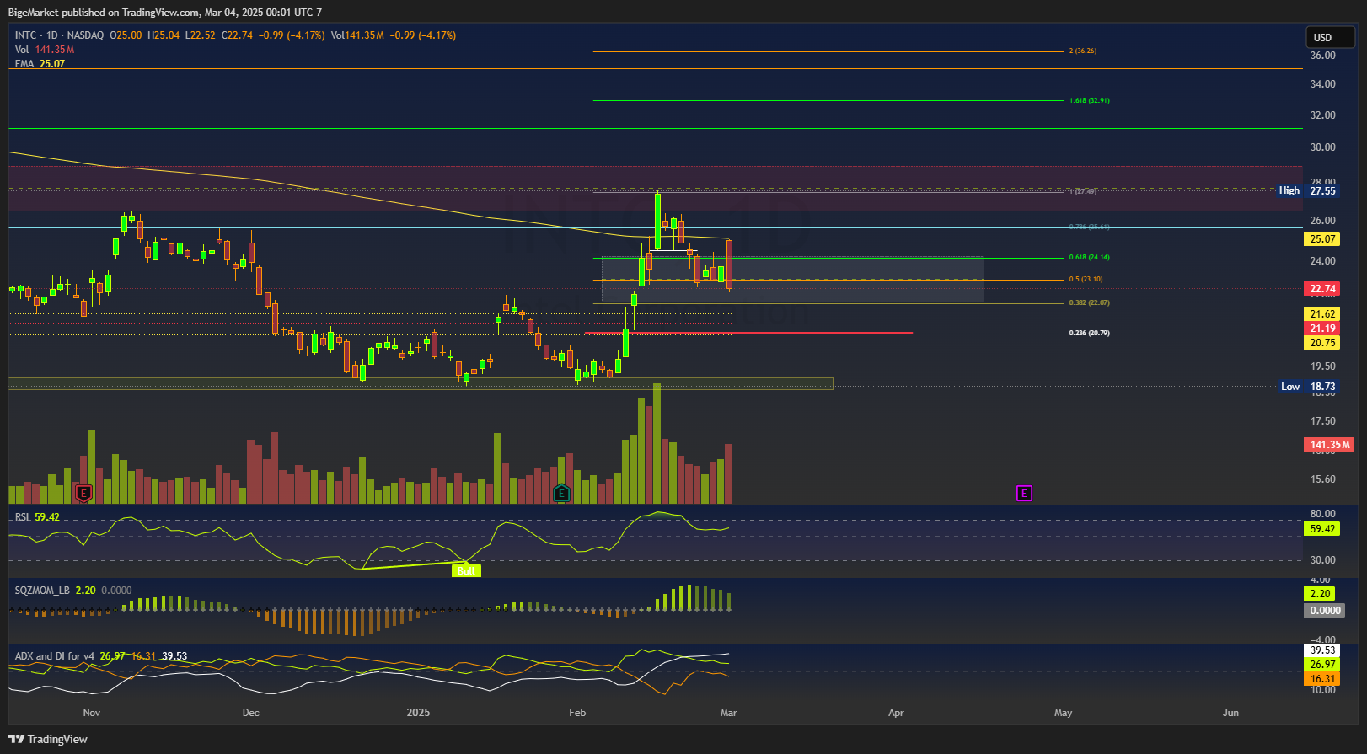
Task: Click the 80.00 RSI scale value
Action: (x=1322, y=514)
